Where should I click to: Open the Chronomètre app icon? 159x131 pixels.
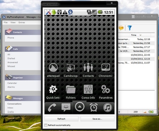tap(106, 67)
